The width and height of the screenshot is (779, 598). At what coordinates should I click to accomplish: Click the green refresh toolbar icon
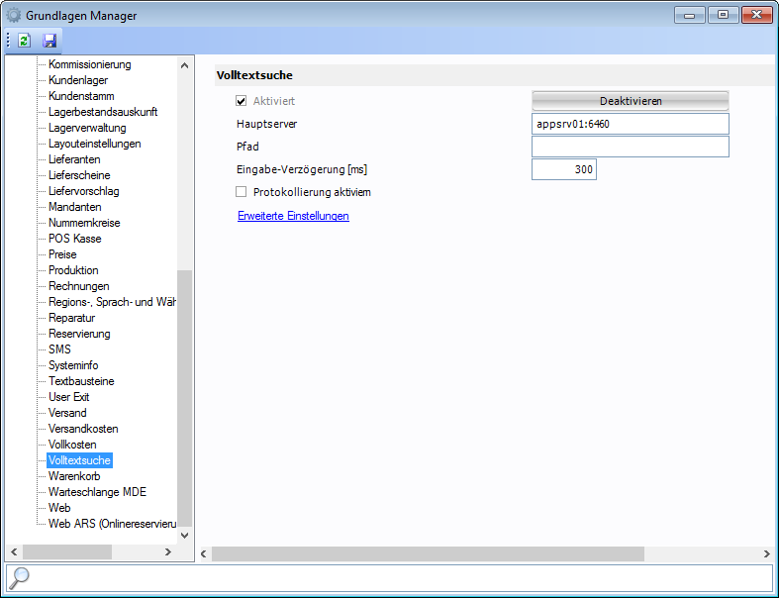point(24,41)
